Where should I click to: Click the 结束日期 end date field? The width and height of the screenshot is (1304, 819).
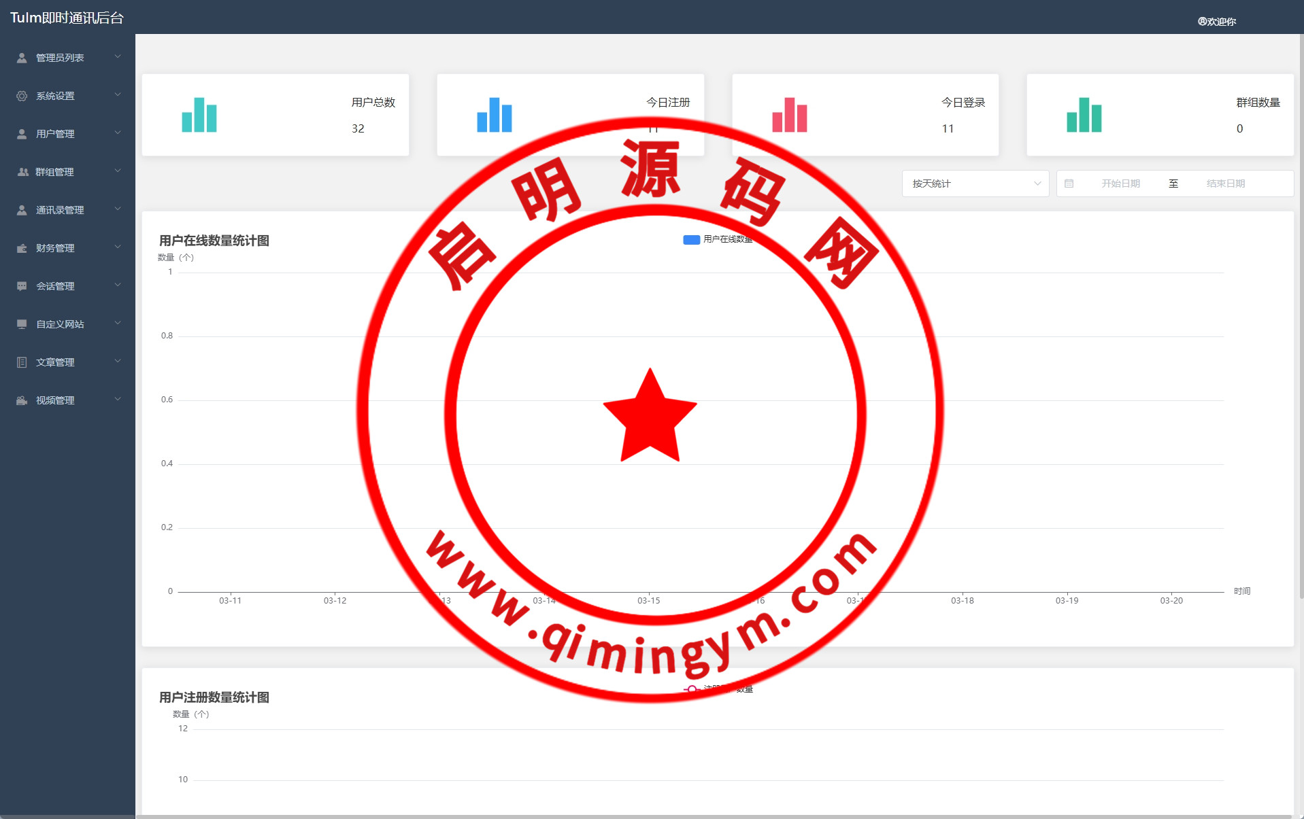point(1225,184)
